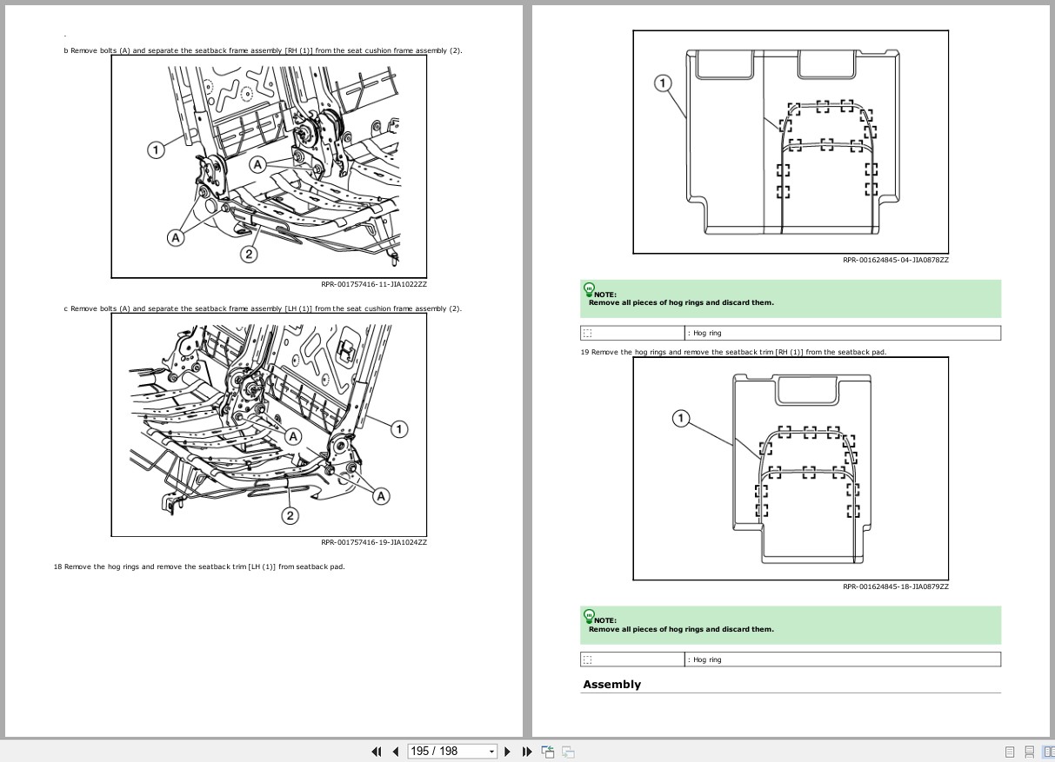Click figure reference RPR-001757416-19-JIA1024ZZ
The height and width of the screenshot is (762, 1055).
pos(374,542)
